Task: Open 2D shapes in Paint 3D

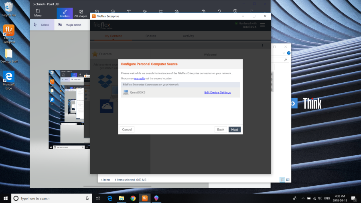Action: [x=81, y=13]
